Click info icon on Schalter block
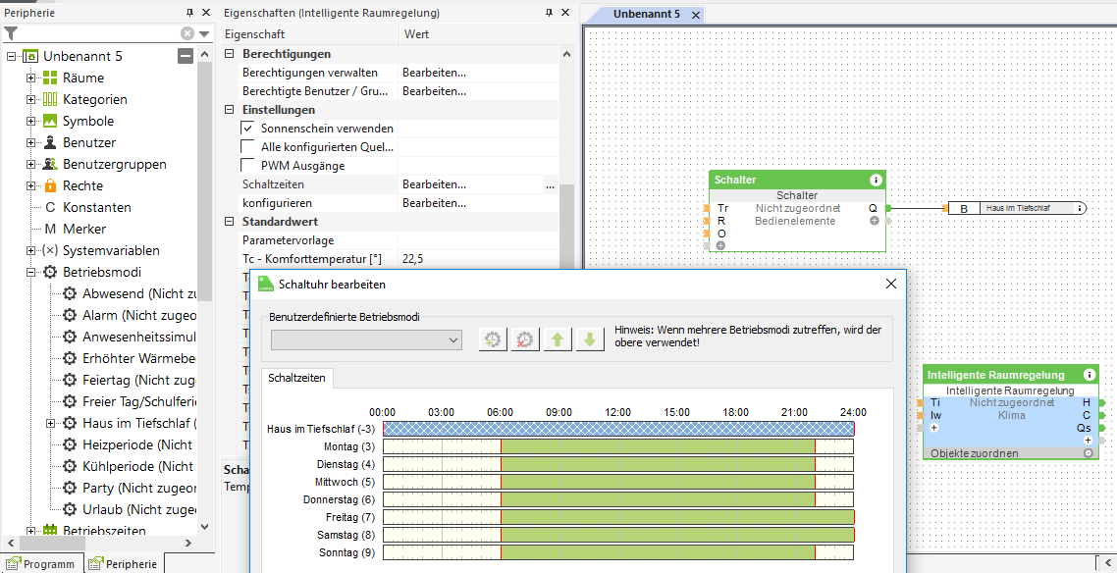Image resolution: width=1117 pixels, height=573 pixels. (x=876, y=181)
